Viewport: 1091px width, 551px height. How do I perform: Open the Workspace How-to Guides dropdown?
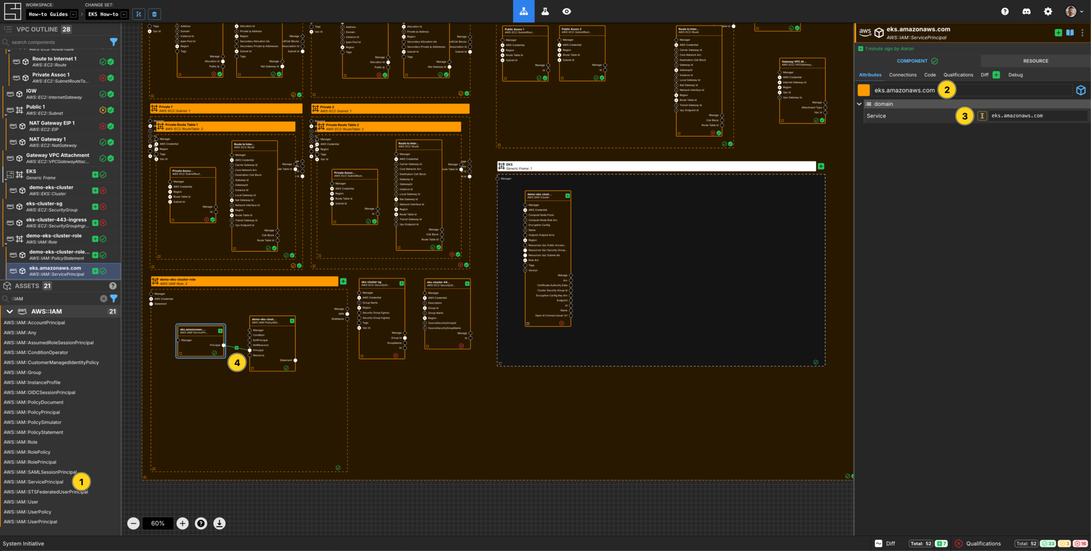(x=52, y=14)
